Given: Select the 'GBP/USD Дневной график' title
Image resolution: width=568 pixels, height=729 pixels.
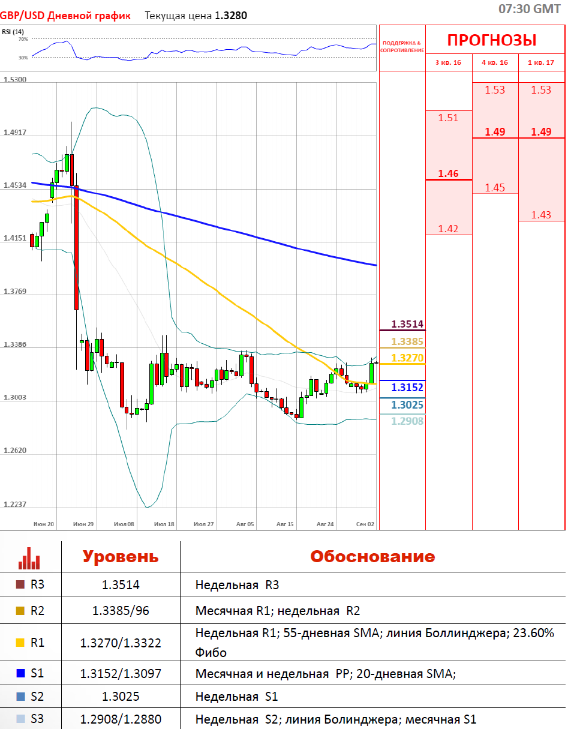Looking at the screenshot, I should click(65, 16).
